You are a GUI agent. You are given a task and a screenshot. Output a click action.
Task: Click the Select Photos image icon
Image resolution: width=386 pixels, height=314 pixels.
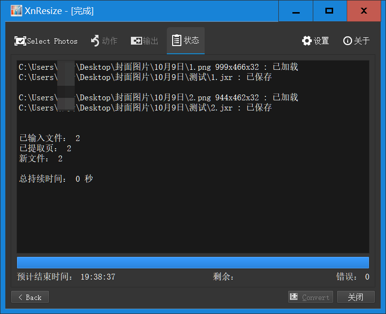20,41
